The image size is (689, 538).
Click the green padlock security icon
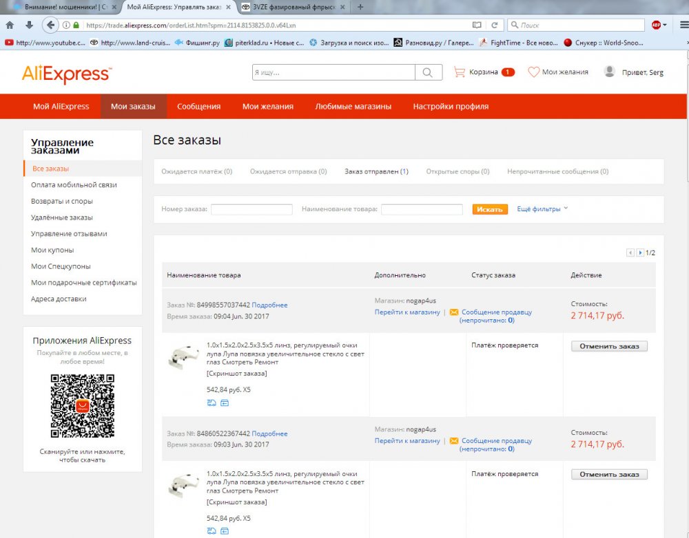pyautogui.click(x=76, y=25)
